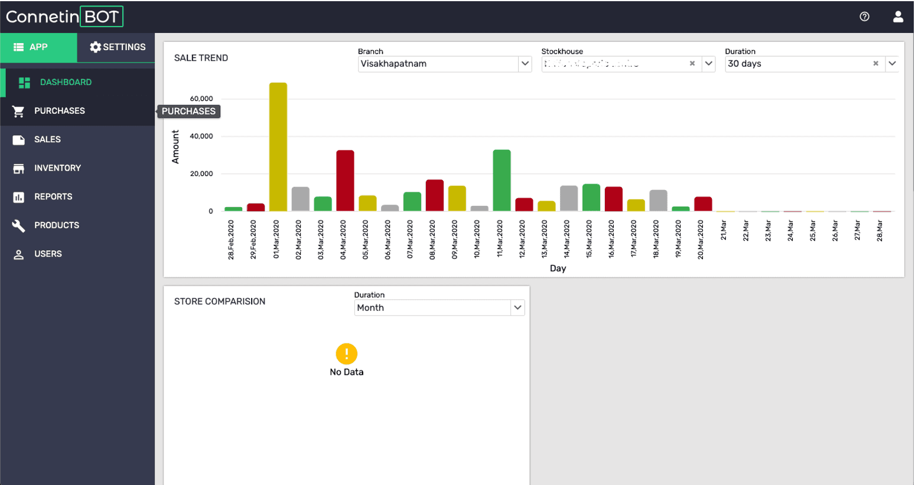Open the USERS section

click(x=77, y=254)
